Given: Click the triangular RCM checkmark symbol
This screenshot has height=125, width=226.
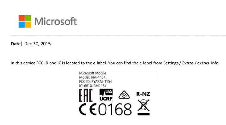Looking at the screenshot, I should click(125, 95).
